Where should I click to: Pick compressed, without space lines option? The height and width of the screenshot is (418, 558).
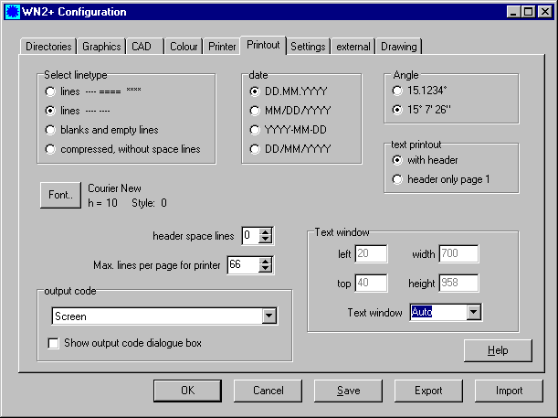50,148
